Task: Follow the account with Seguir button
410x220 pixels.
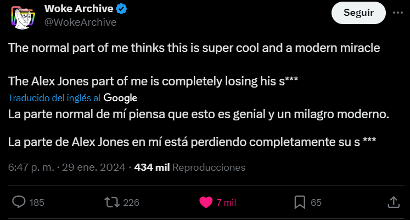Action: click(358, 13)
